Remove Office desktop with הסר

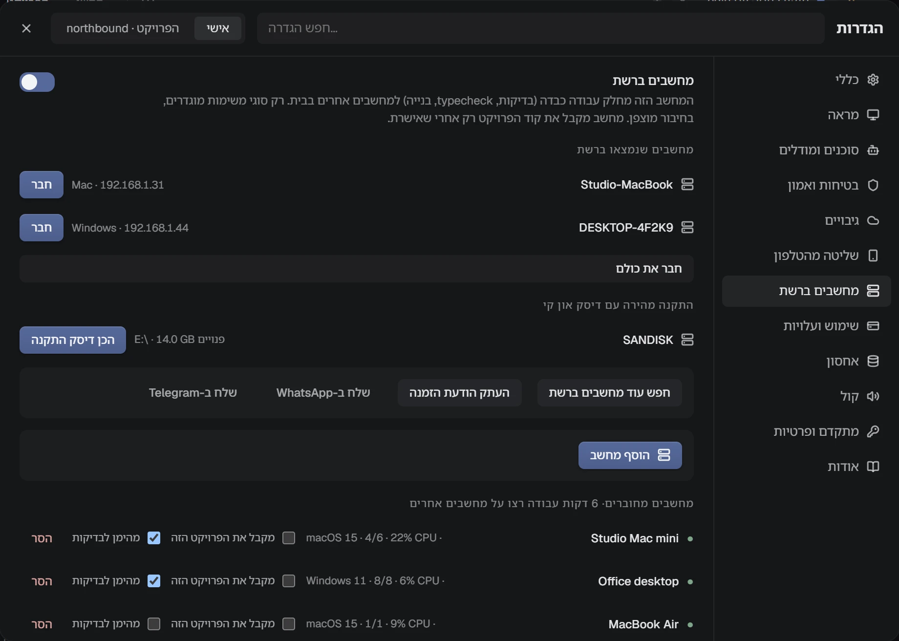click(42, 581)
